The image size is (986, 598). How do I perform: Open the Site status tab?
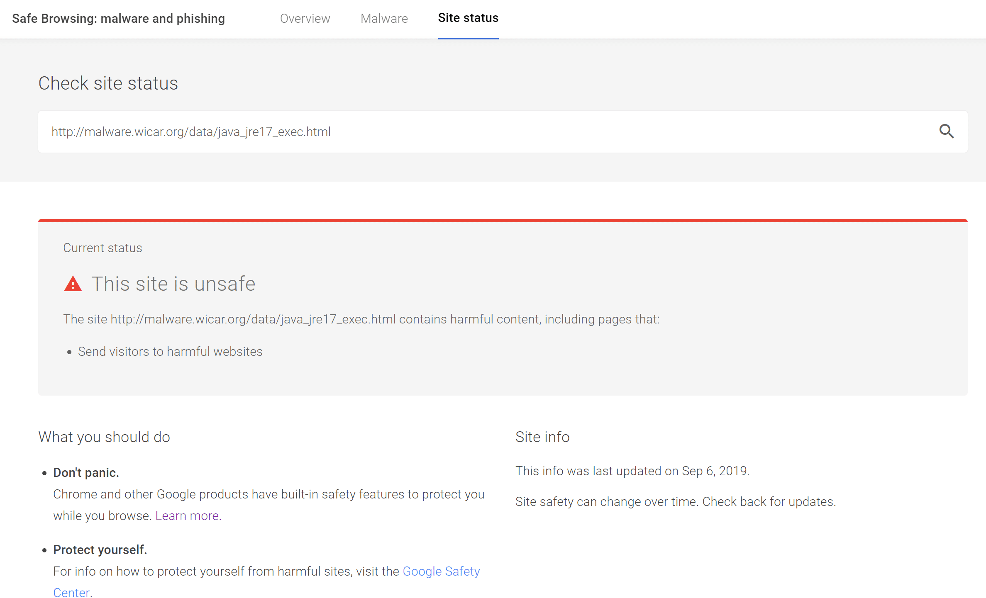tap(468, 19)
